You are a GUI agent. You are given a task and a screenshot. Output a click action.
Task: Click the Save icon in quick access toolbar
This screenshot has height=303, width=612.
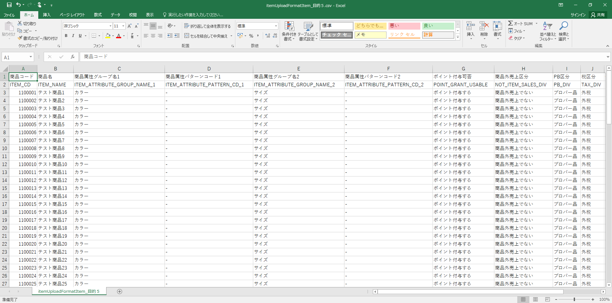tap(9, 5)
